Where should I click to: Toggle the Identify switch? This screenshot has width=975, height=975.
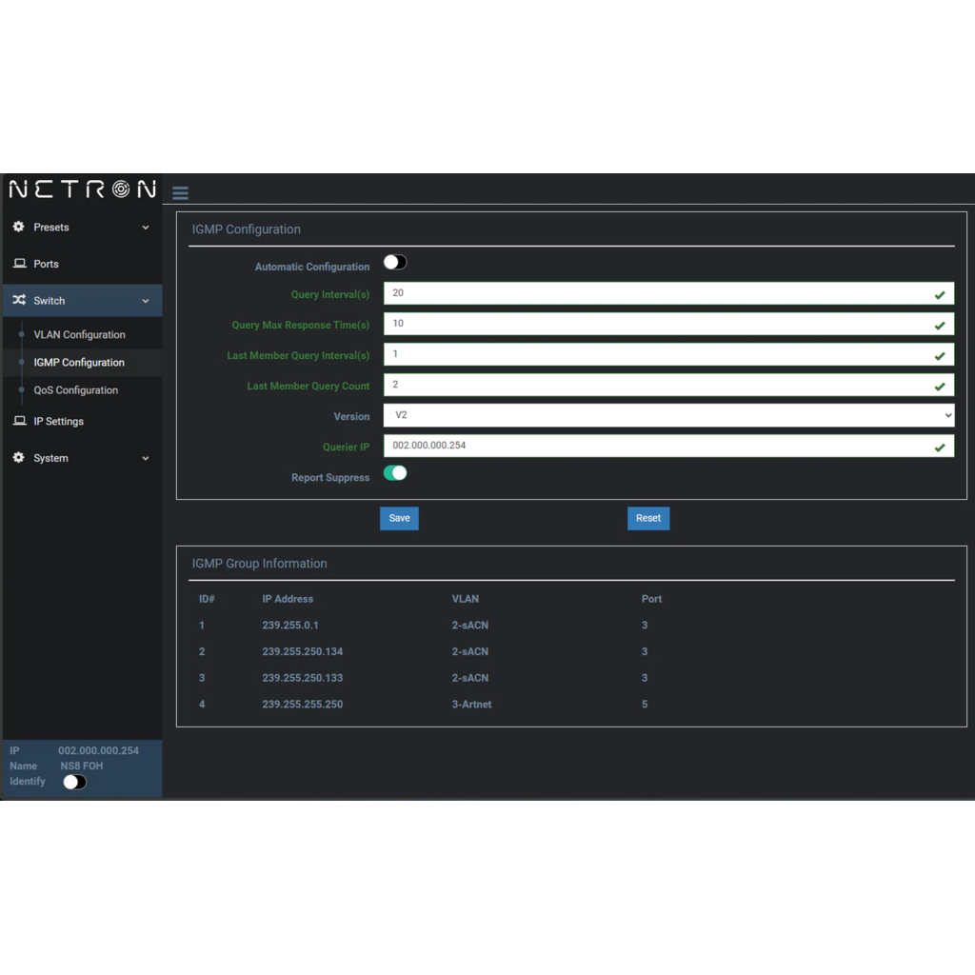coord(74,782)
